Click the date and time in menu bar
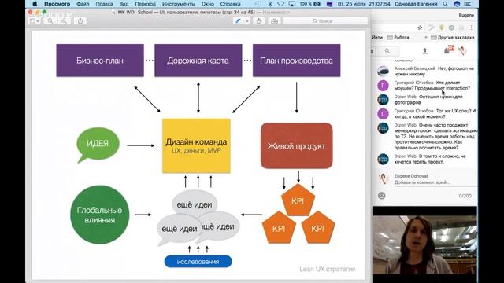 [x=364, y=4]
